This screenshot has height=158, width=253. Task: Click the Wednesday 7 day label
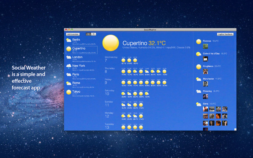[x=111, y=59]
